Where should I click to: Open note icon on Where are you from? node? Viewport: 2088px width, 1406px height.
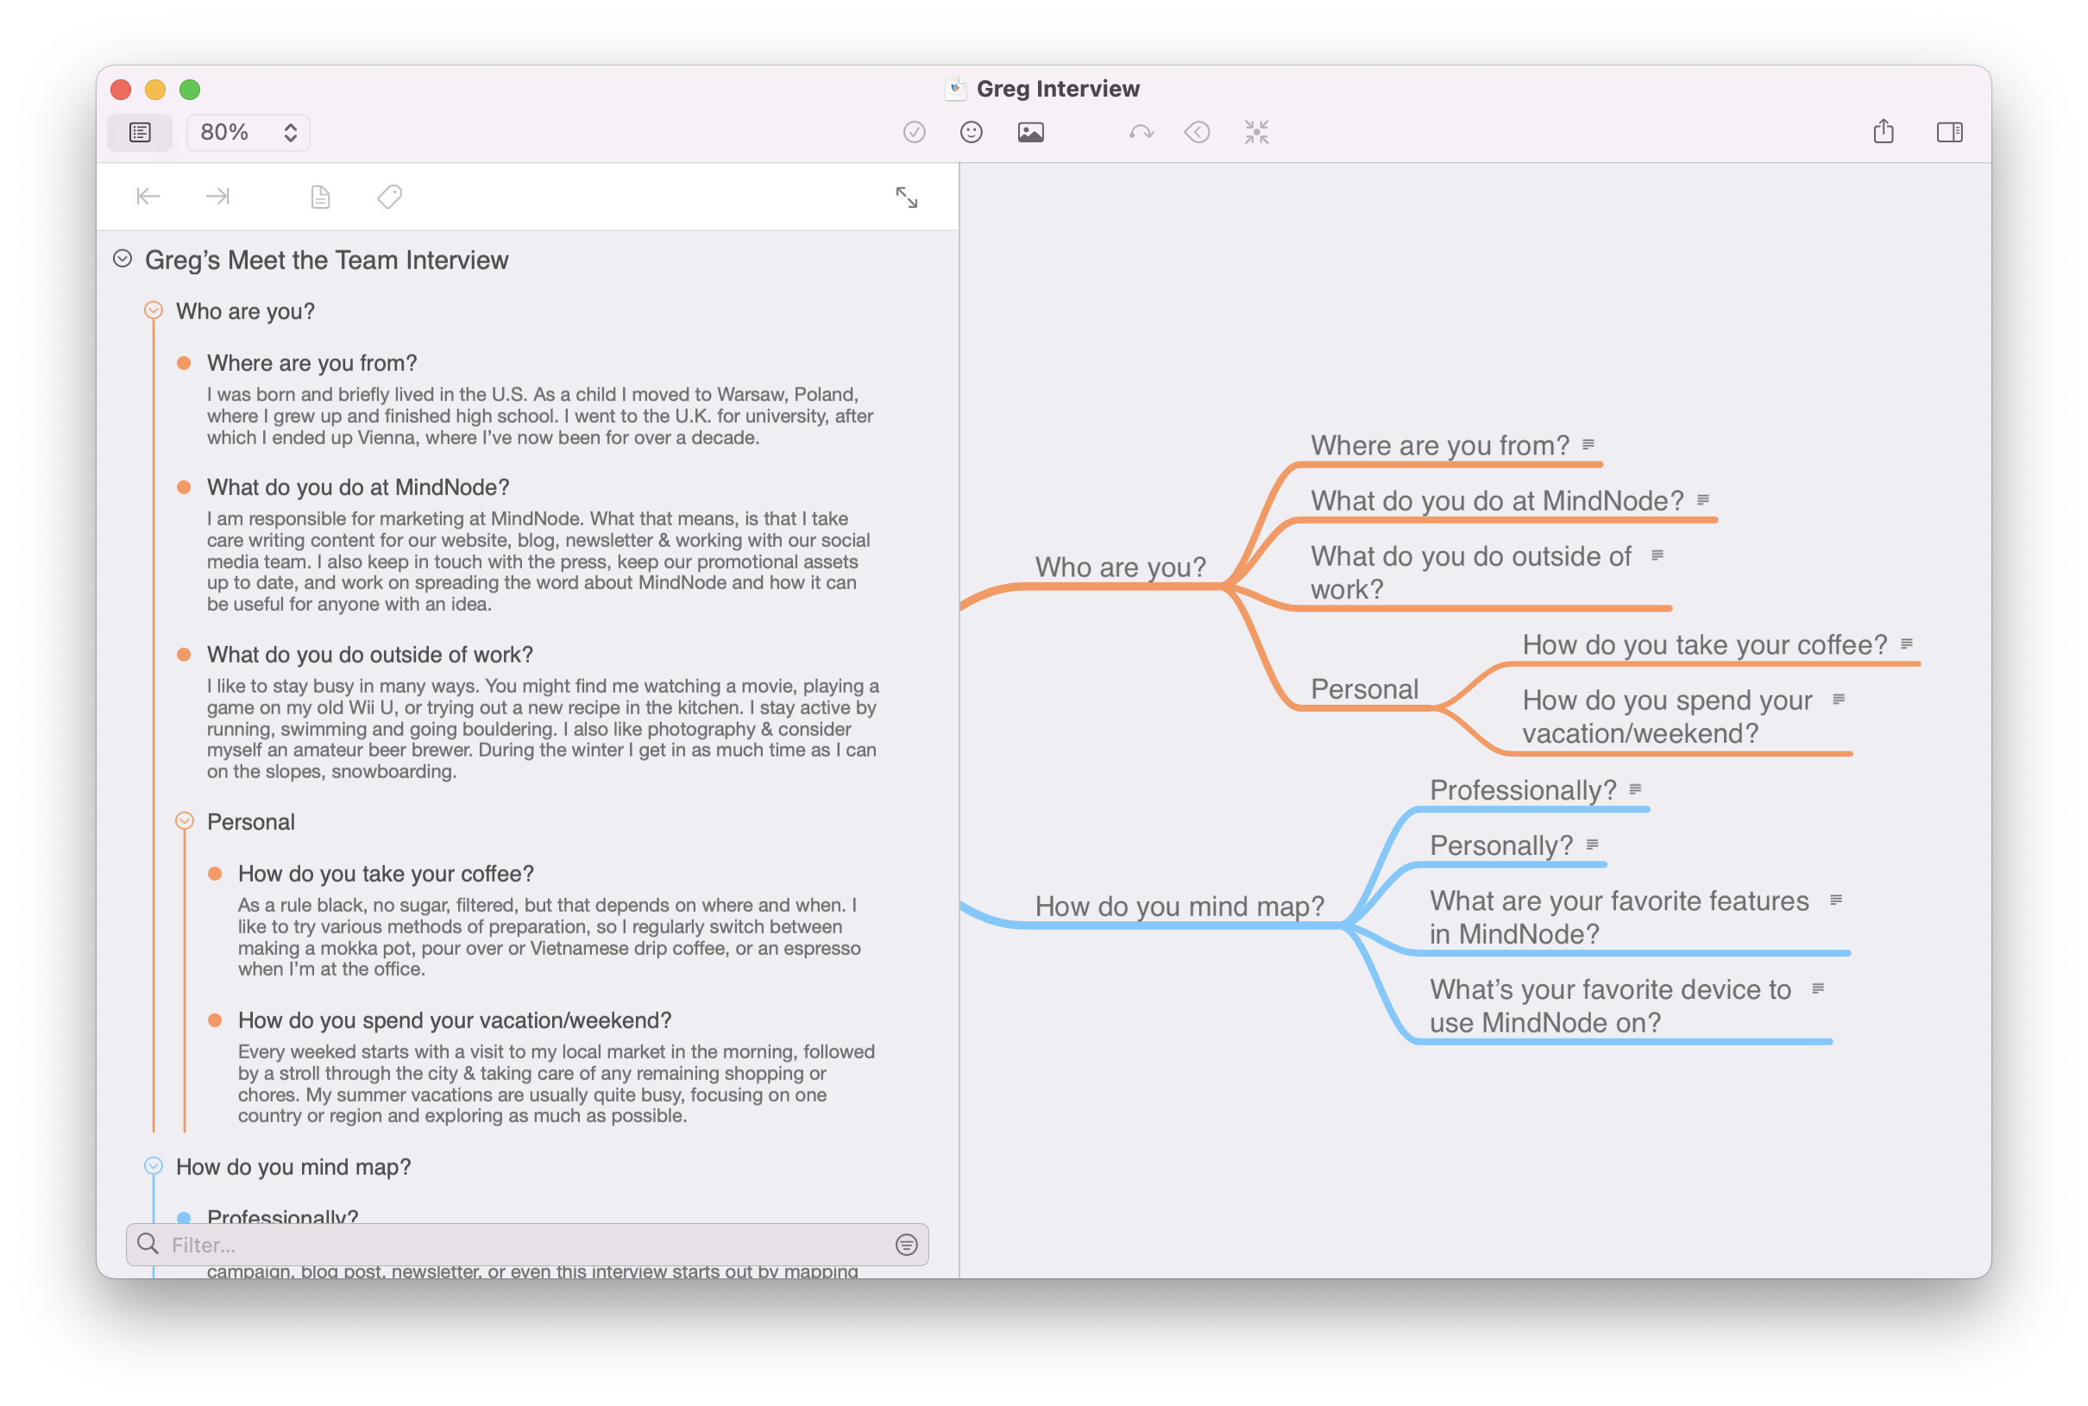pos(1588,444)
